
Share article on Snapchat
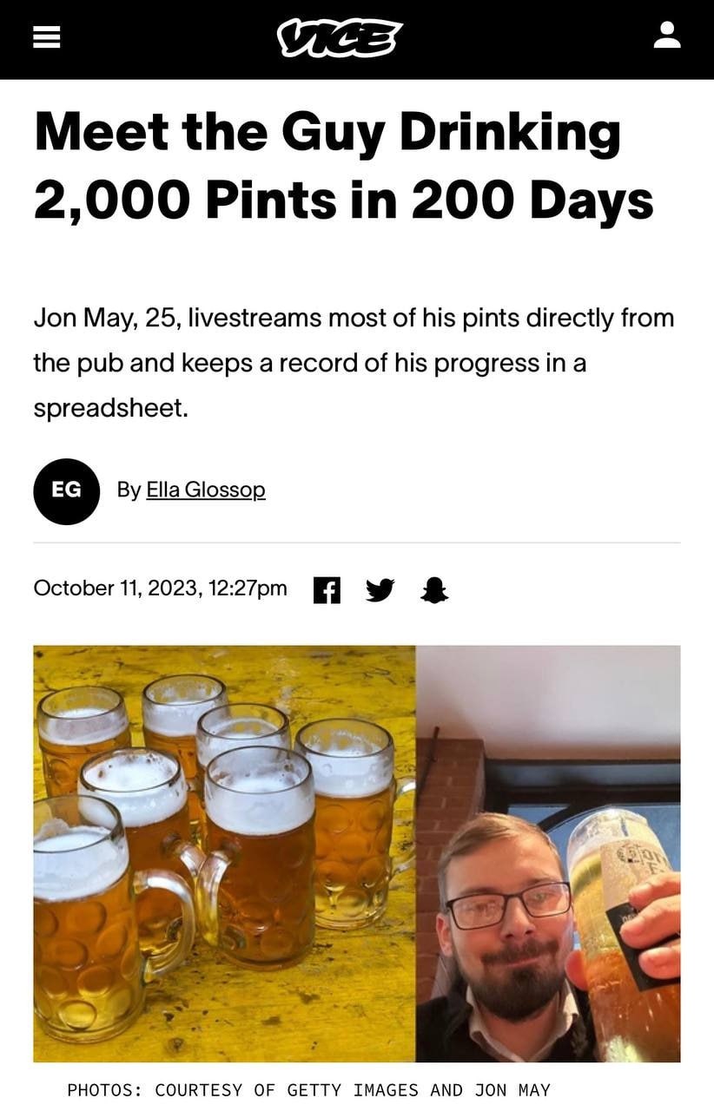[434, 590]
